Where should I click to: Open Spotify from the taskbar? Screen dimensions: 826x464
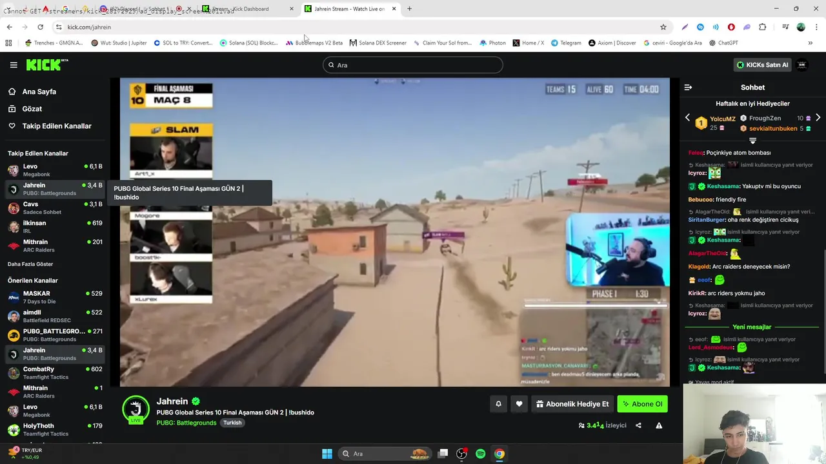click(480, 454)
